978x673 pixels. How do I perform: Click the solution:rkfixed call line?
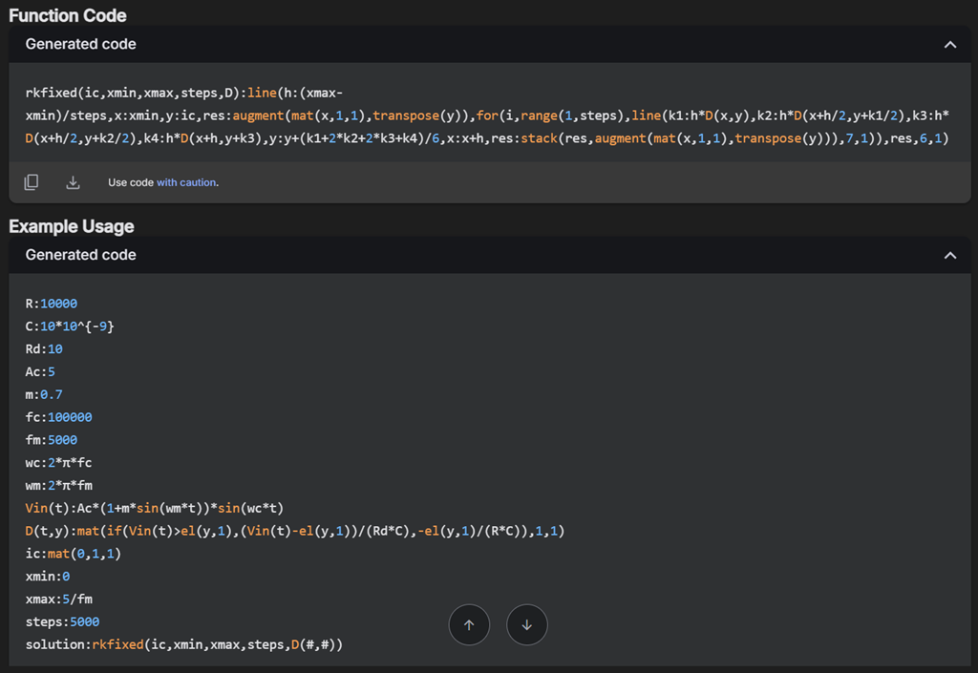click(183, 645)
